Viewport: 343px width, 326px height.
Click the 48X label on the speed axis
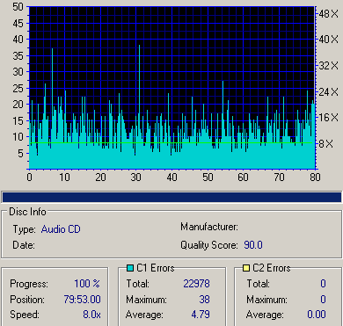(x=329, y=13)
